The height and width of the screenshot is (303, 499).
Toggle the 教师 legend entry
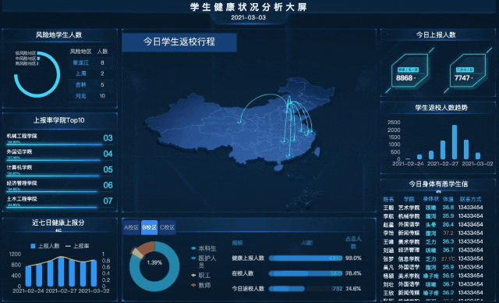pyautogui.click(x=201, y=285)
